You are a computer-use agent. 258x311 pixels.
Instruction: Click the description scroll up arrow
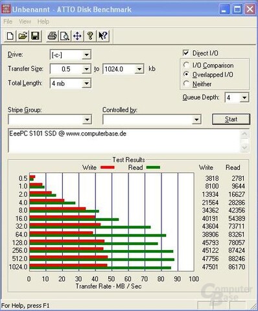pyautogui.click(x=244, y=134)
